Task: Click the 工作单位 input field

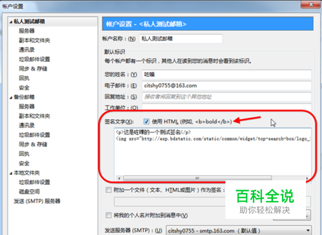Action: pos(227,107)
